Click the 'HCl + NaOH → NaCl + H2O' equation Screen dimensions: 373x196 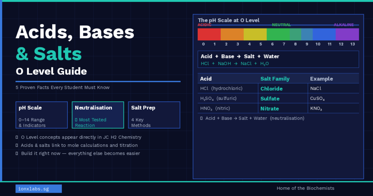(235, 63)
